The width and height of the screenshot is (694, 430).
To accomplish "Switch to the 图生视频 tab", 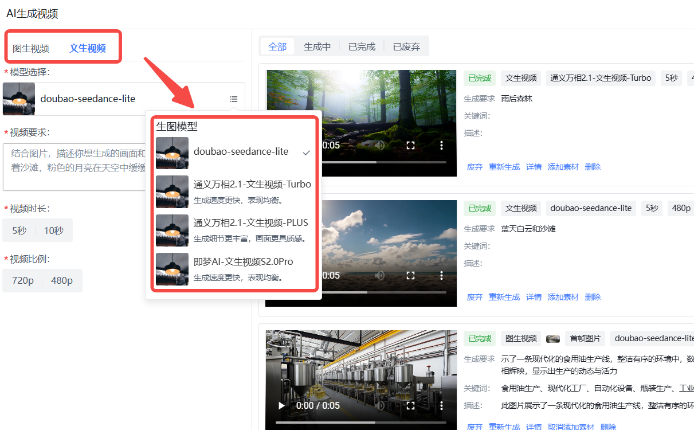I will 31,49.
